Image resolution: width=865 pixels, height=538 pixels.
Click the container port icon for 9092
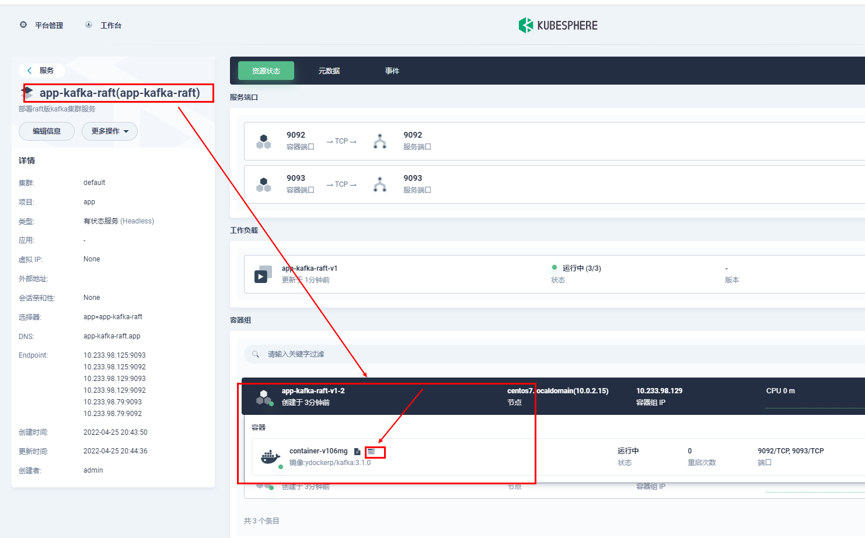(x=264, y=141)
